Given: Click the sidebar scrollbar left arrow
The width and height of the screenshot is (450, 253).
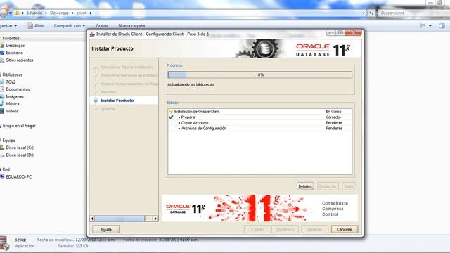Looking at the screenshot, I should pos(92,219).
